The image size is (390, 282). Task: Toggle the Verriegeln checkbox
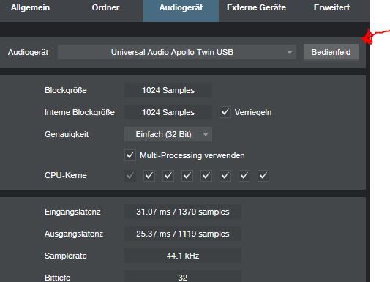coord(225,112)
